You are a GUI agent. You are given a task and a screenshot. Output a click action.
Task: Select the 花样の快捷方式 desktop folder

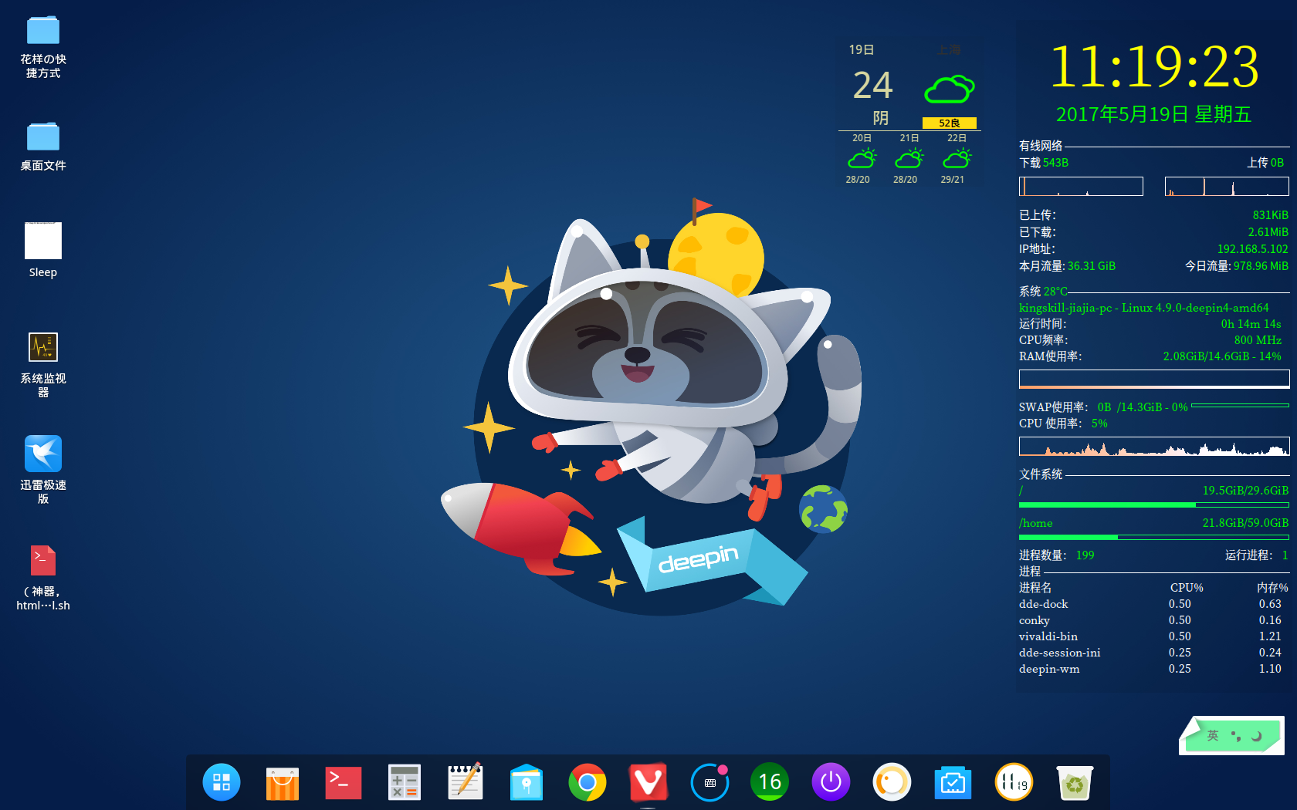pyautogui.click(x=43, y=46)
